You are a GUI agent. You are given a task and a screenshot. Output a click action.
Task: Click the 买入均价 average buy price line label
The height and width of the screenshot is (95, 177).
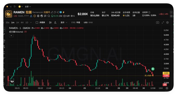point(149,76)
